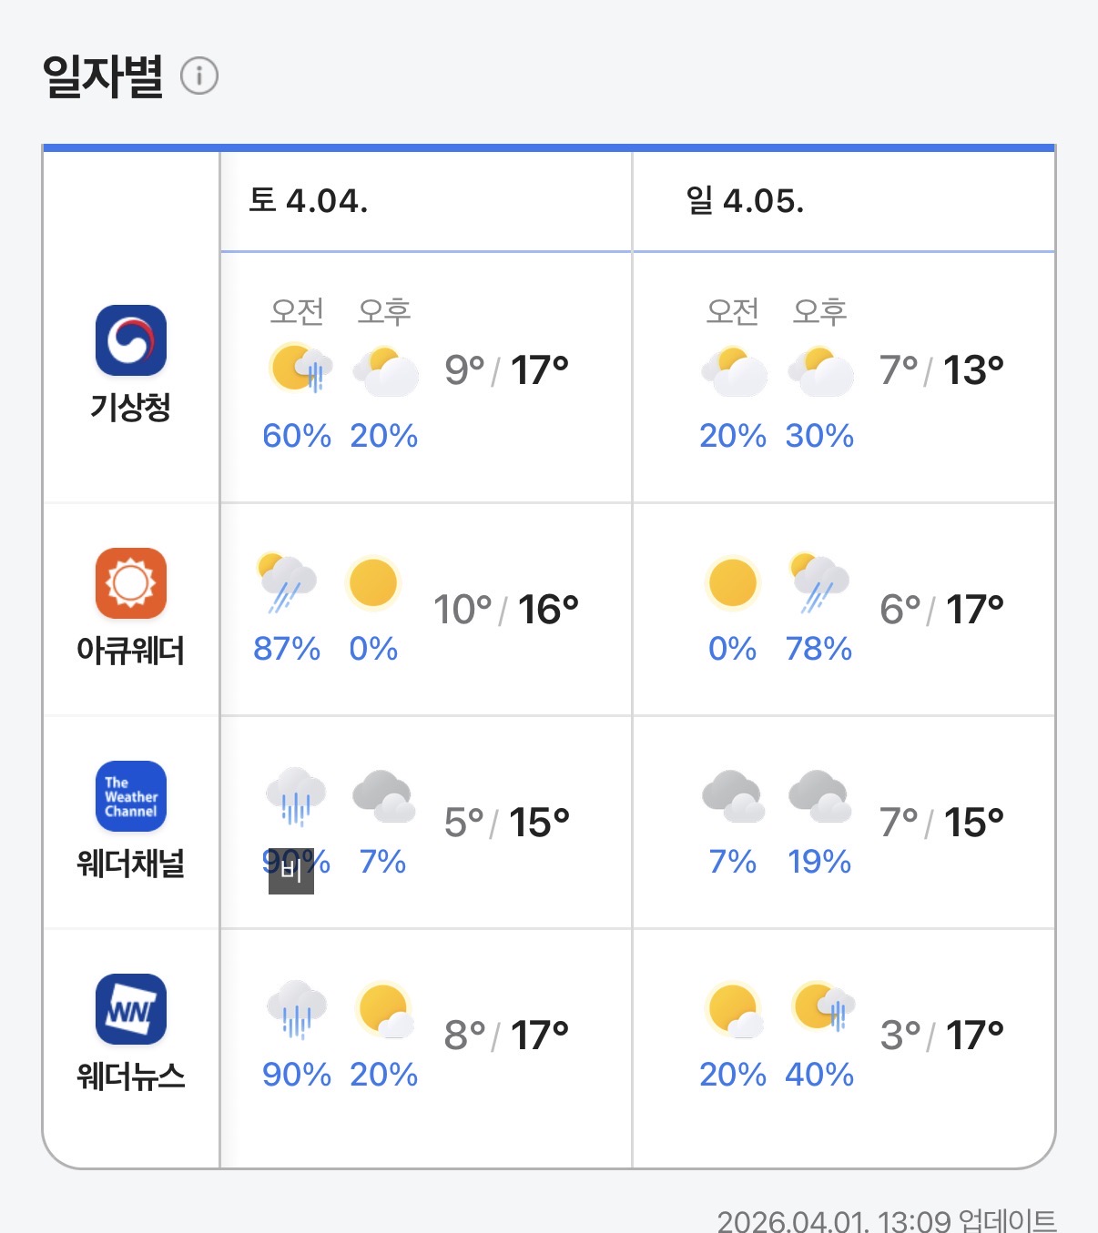Select The Weather Channel logo icon
The height and width of the screenshot is (1233, 1098).
click(x=131, y=796)
